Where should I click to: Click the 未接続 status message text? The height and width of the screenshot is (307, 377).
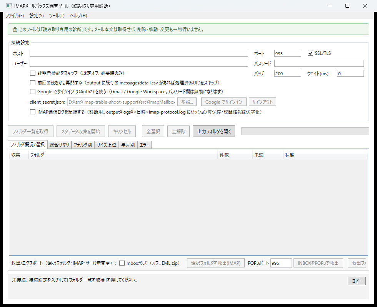pos(75,280)
